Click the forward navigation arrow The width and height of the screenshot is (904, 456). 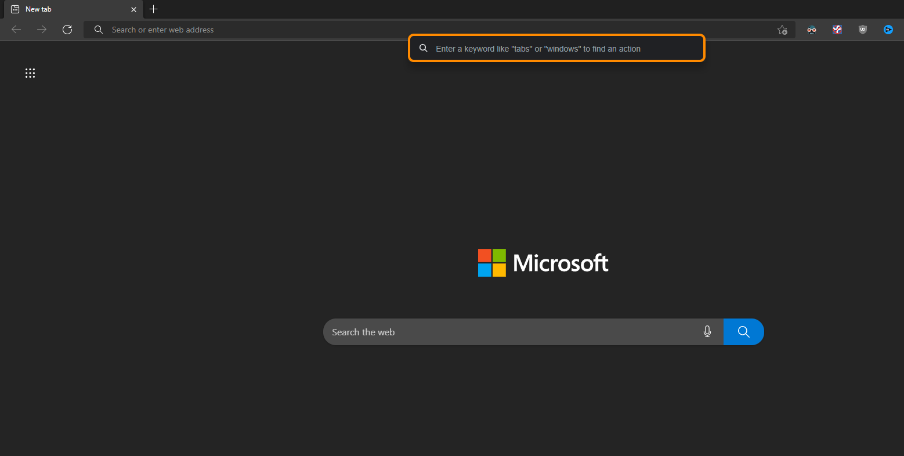(42, 30)
